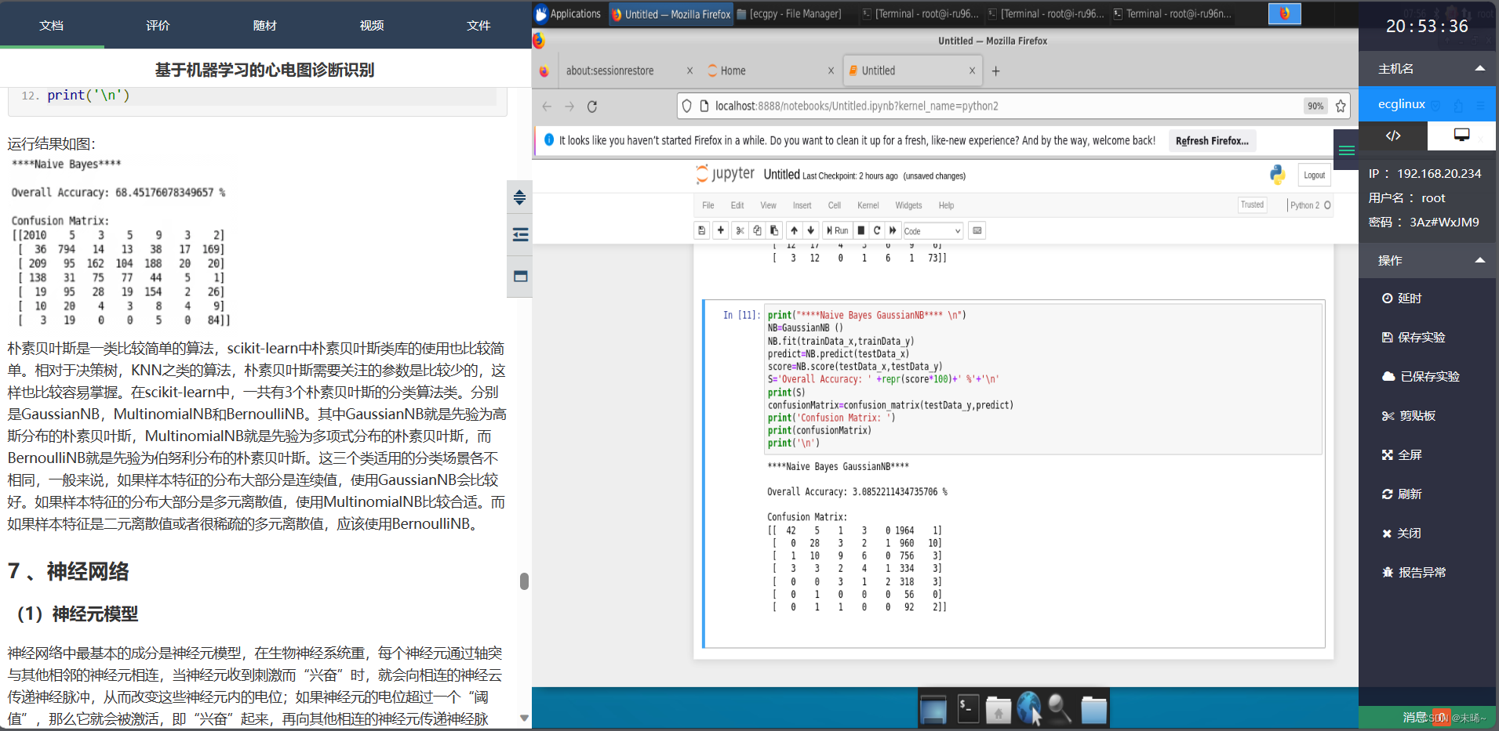Move selected cell down
Viewport: 1499px width, 731px height.
point(811,230)
